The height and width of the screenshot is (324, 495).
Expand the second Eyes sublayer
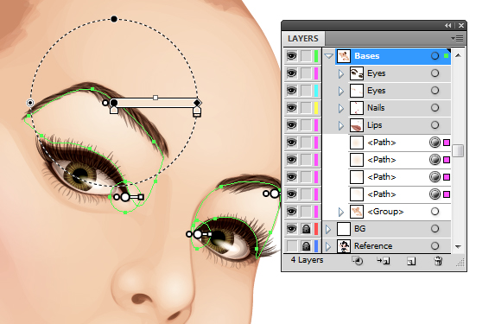pyautogui.click(x=341, y=91)
